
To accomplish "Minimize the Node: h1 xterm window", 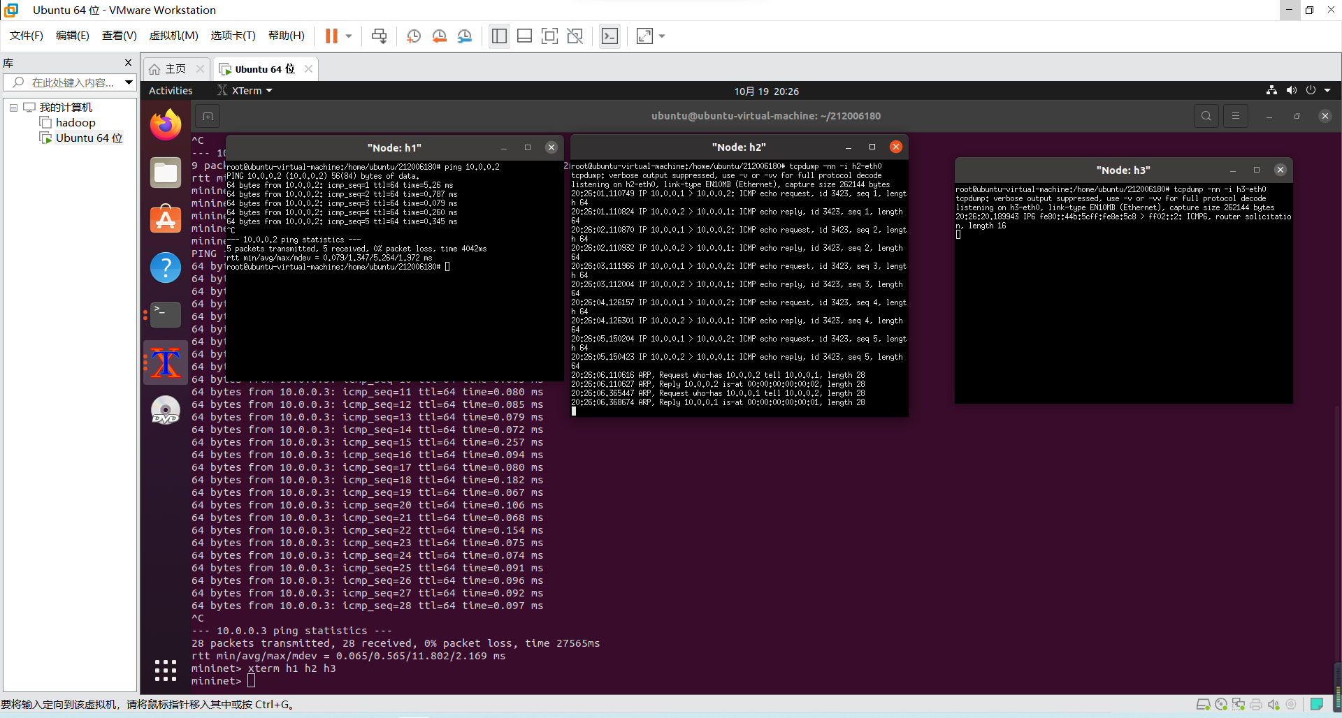I will coord(503,148).
